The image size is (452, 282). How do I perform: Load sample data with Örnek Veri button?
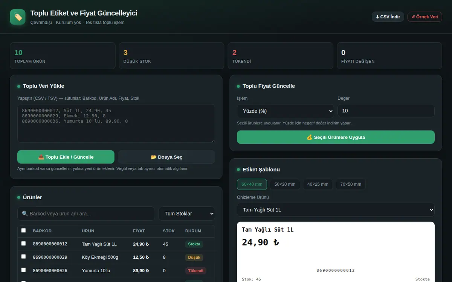425,17
